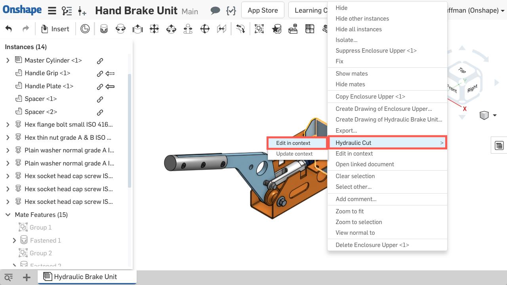The height and width of the screenshot is (285, 507).
Task: Click the Insert button in the toolbar
Action: click(x=55, y=29)
